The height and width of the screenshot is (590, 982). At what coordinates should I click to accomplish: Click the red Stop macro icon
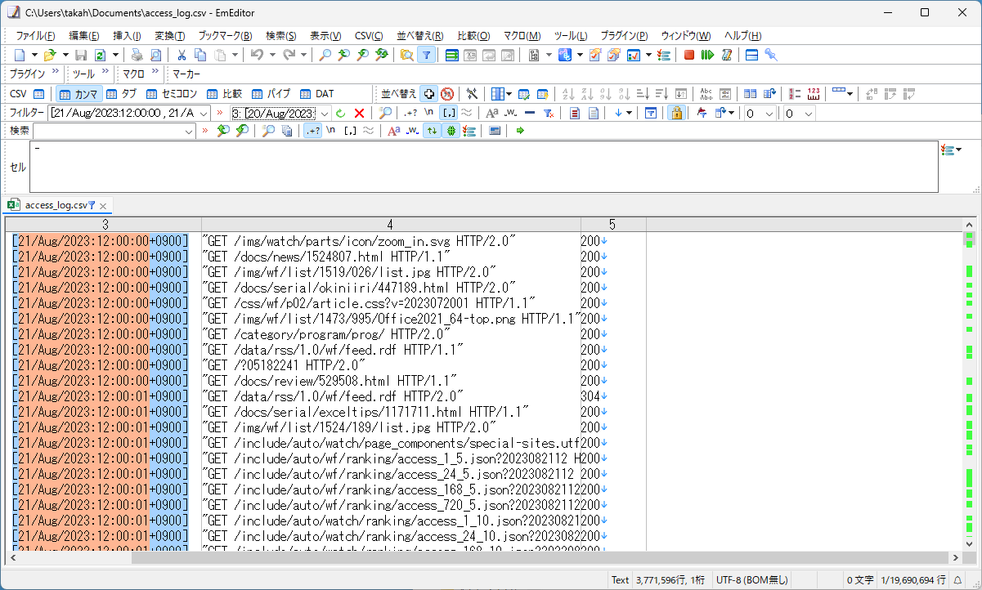coord(689,55)
